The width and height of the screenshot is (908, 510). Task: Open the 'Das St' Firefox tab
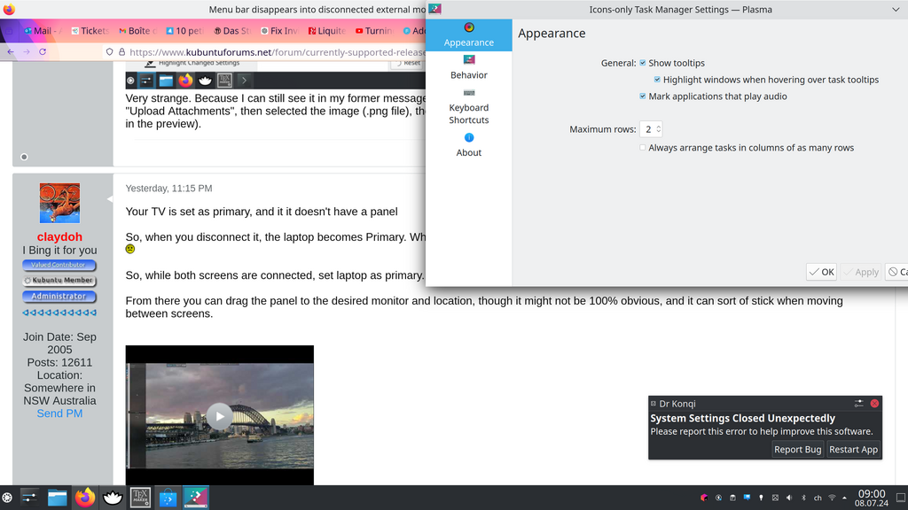point(232,31)
